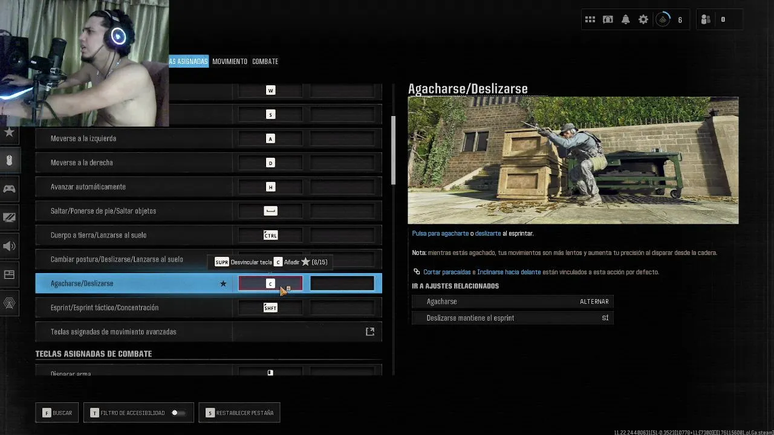Viewport: 774px width, 435px height.
Task: Click the agacharte link in description
Action: pos(455,233)
